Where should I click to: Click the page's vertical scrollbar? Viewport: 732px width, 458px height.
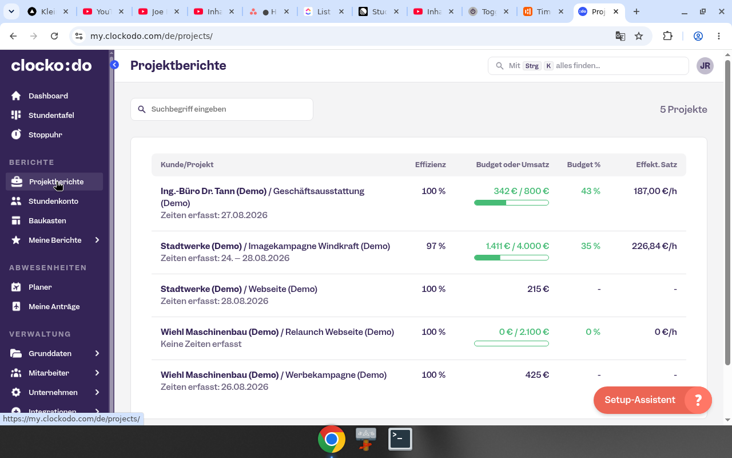pos(727,212)
